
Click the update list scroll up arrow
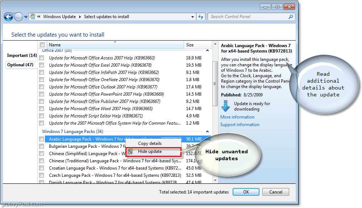(x=215, y=44)
